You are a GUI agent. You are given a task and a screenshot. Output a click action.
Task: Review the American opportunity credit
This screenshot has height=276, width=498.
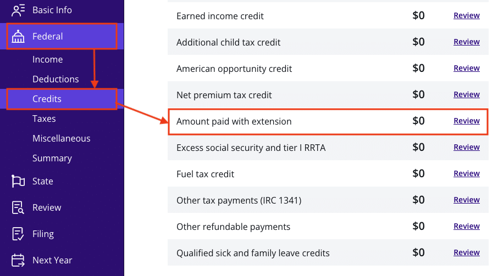click(466, 68)
